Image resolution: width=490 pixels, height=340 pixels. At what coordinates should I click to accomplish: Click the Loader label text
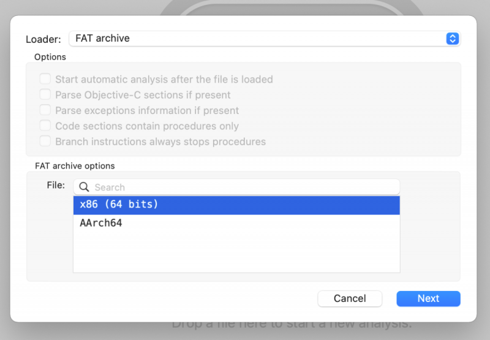[x=43, y=39]
